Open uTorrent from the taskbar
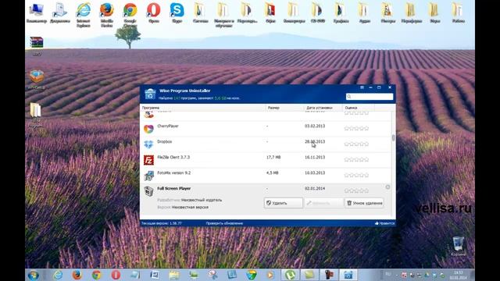 290,275
